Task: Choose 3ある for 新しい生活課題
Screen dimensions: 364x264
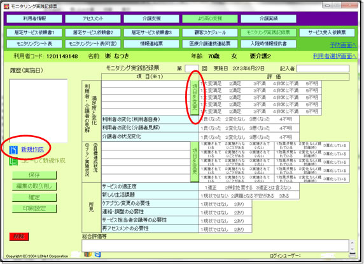Action: pyautogui.click(x=284, y=196)
